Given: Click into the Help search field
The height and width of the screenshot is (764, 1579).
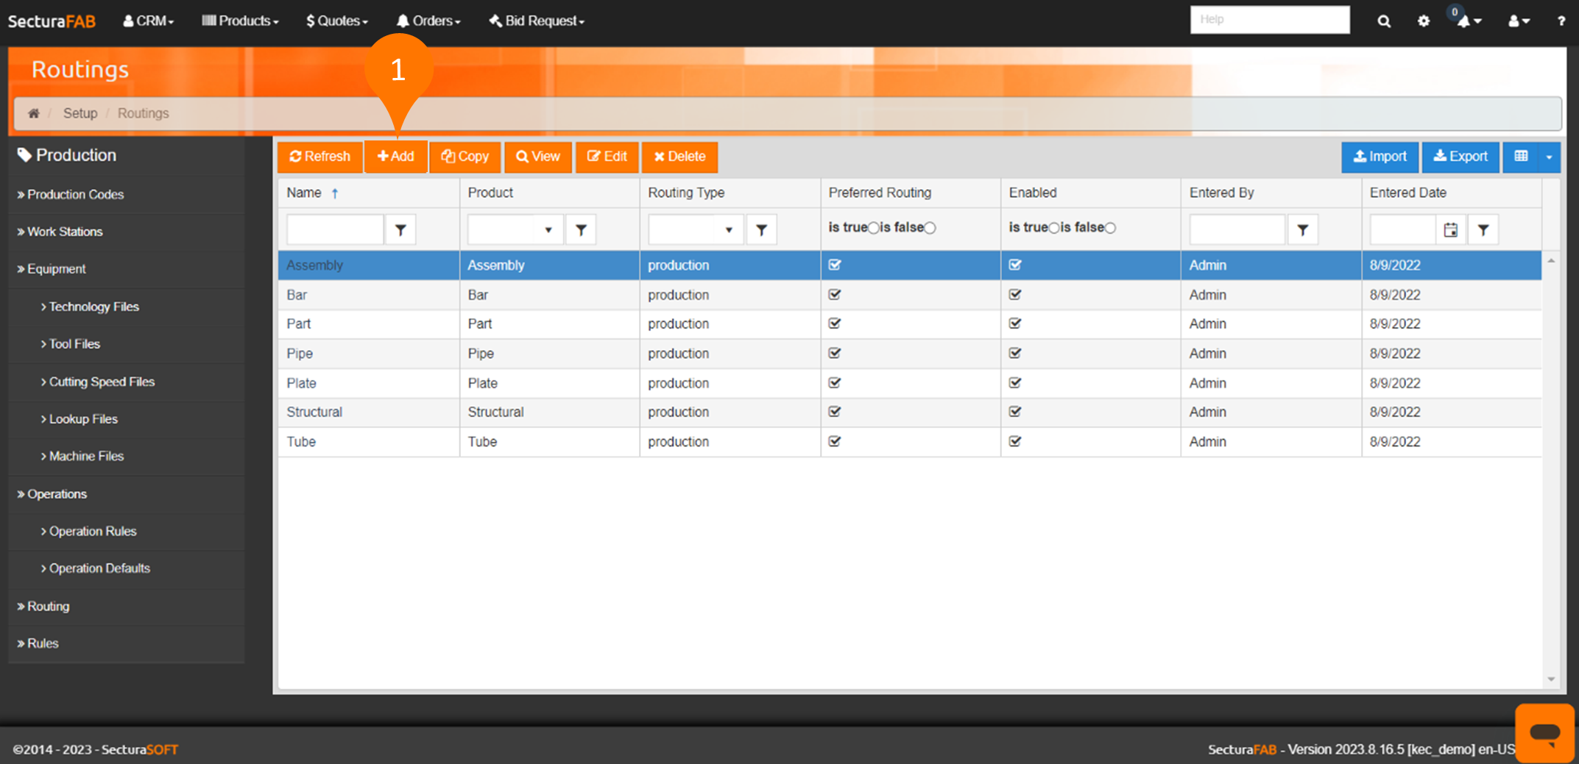Looking at the screenshot, I should point(1269,20).
